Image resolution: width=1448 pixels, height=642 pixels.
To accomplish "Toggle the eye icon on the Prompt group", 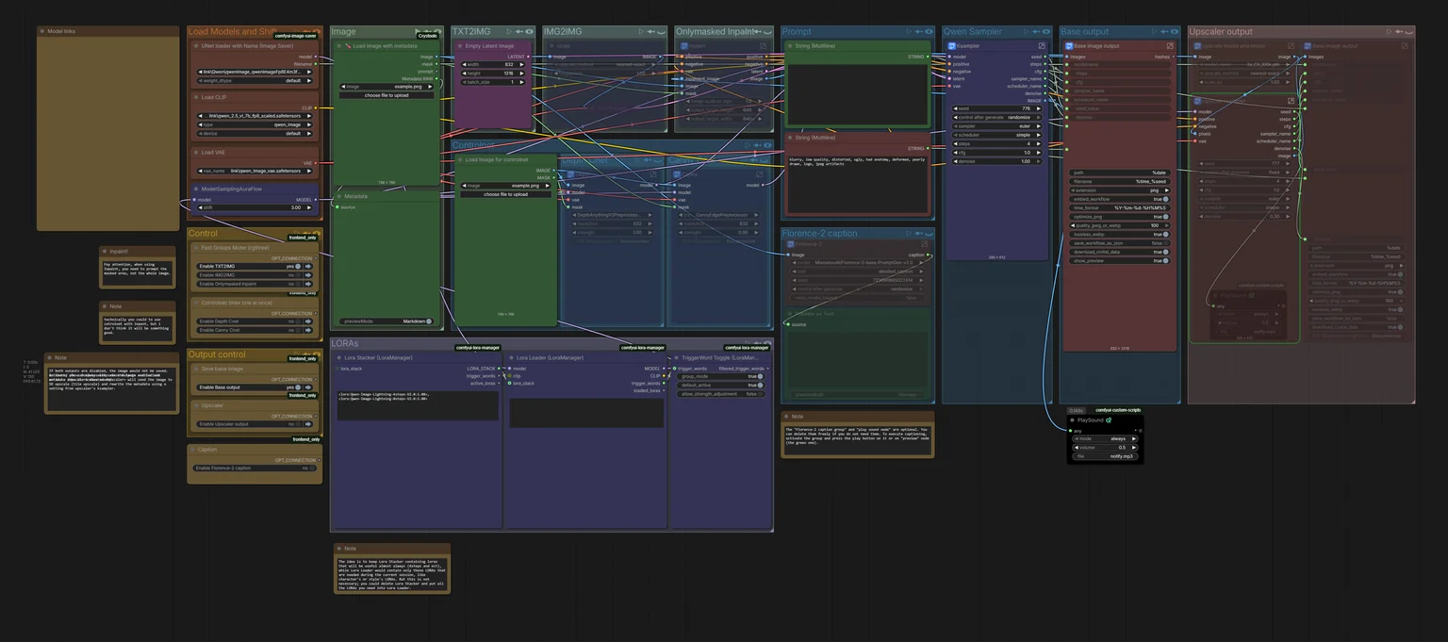I will pos(929,31).
